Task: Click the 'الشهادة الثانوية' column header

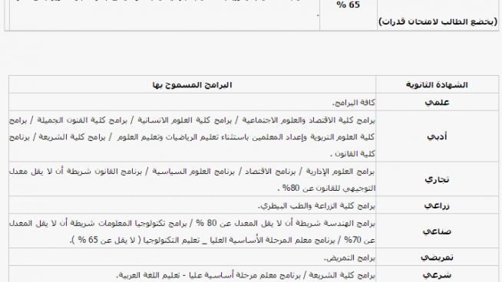Action: pos(437,85)
